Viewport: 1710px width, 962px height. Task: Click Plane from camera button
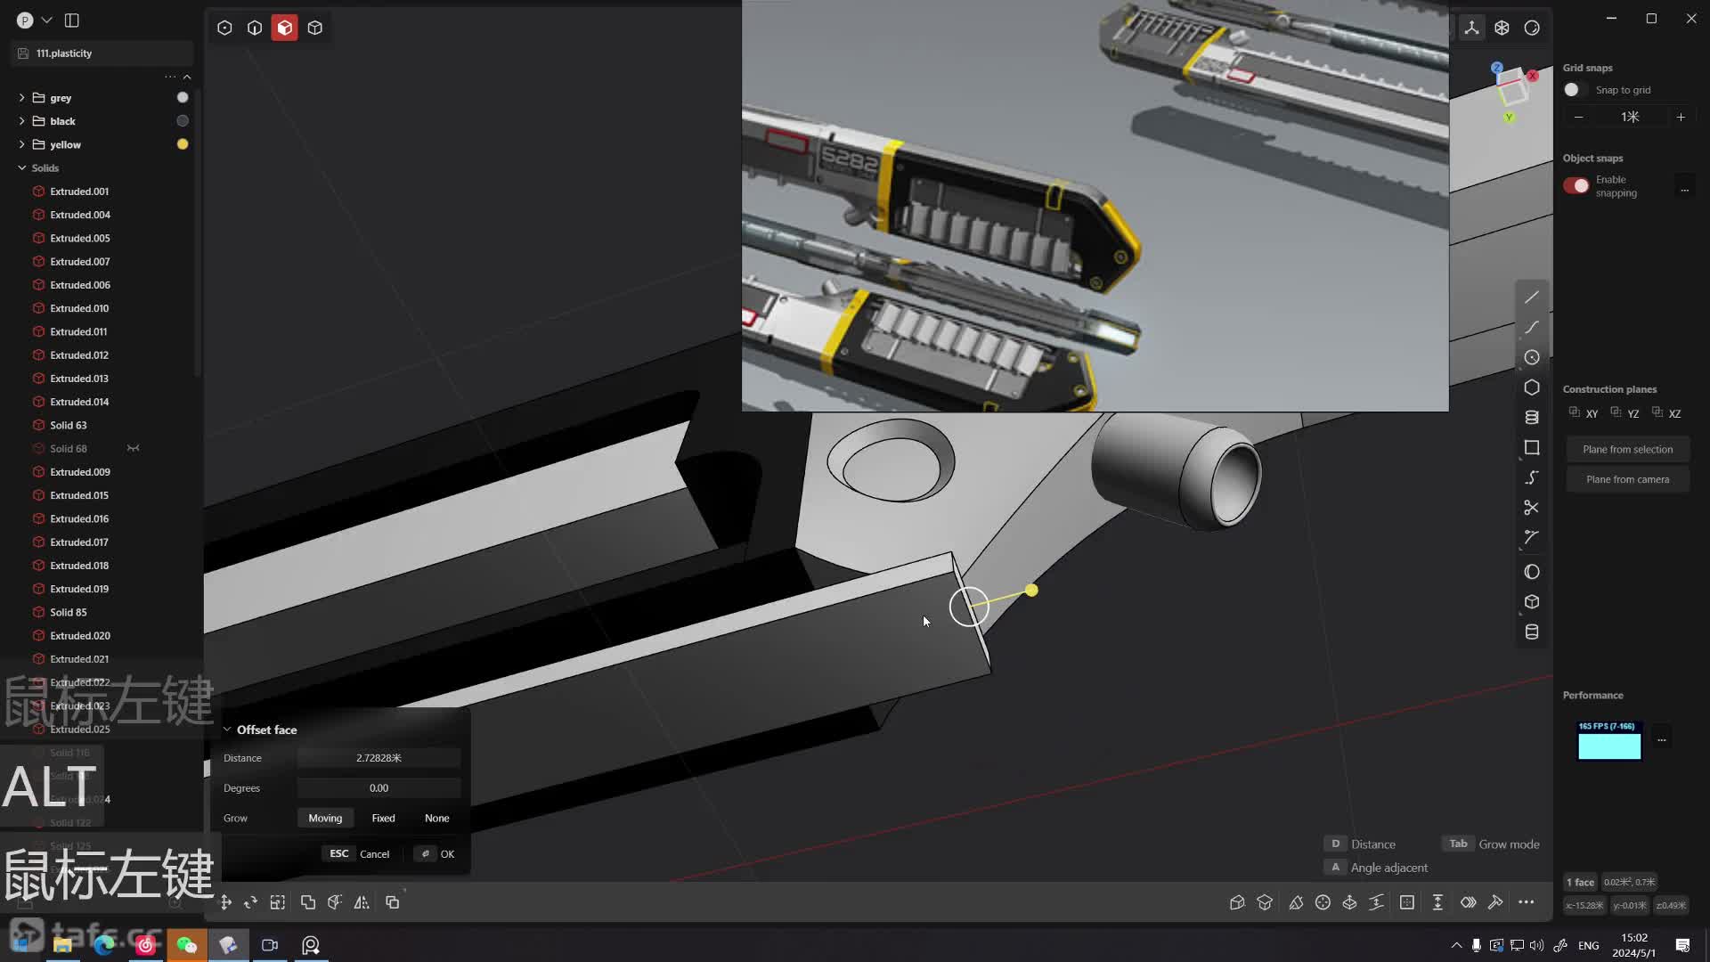pyautogui.click(x=1627, y=479)
